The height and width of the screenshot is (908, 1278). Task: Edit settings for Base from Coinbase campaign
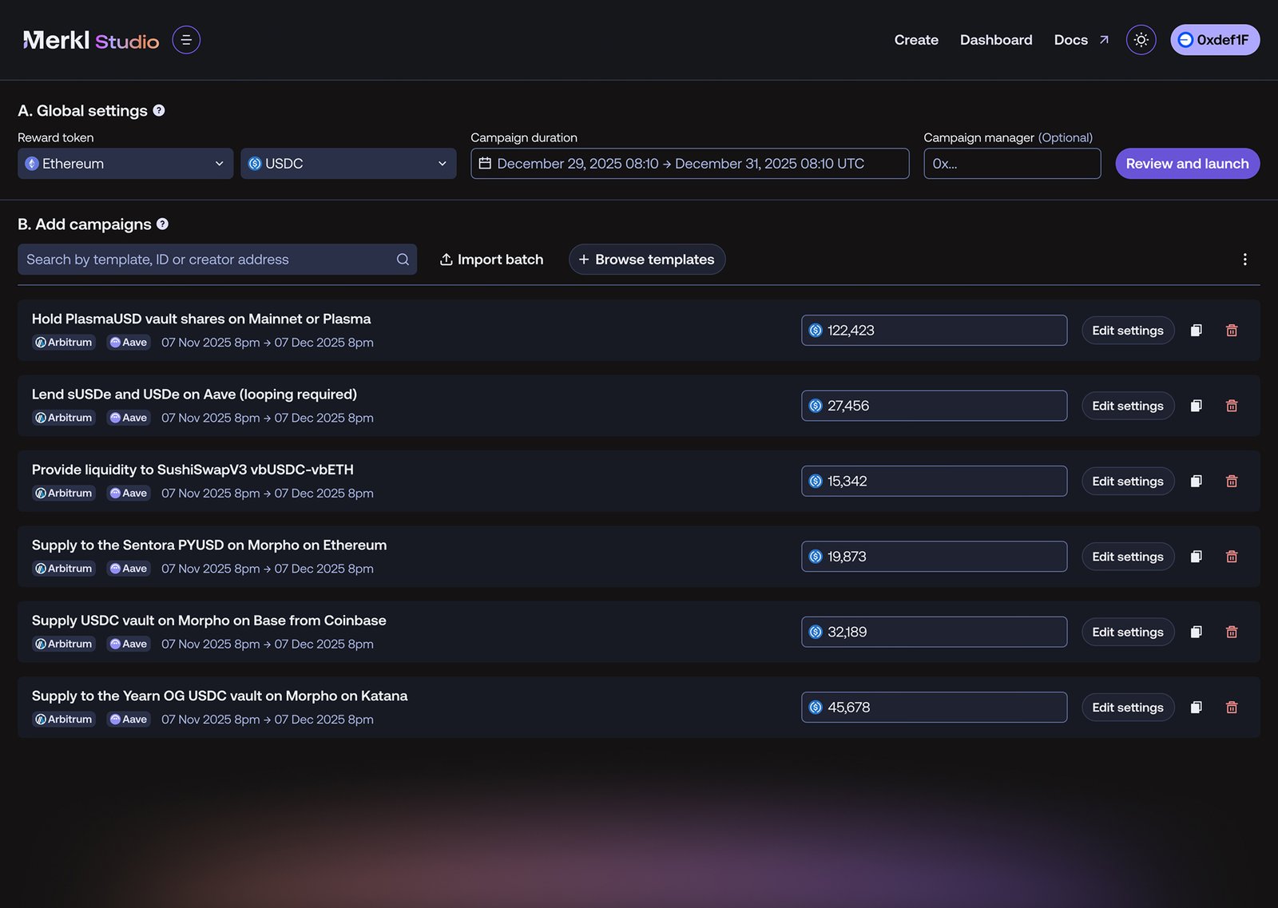coord(1128,632)
